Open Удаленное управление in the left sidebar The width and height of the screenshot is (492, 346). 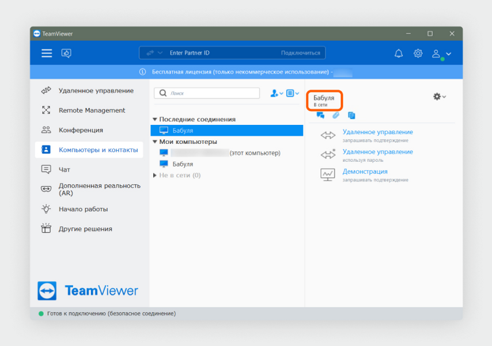click(89, 90)
